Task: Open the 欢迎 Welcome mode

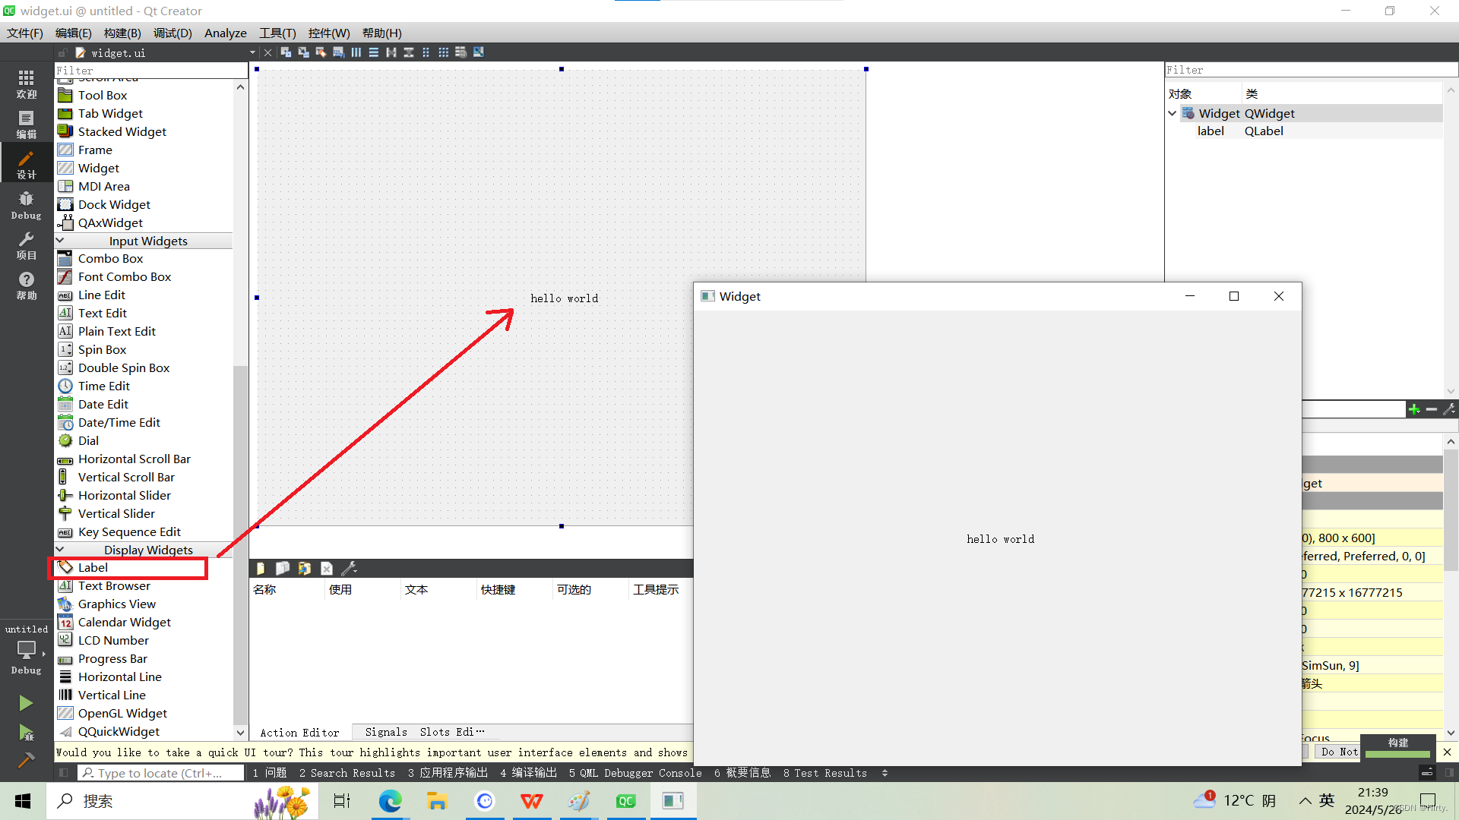Action: tap(27, 84)
